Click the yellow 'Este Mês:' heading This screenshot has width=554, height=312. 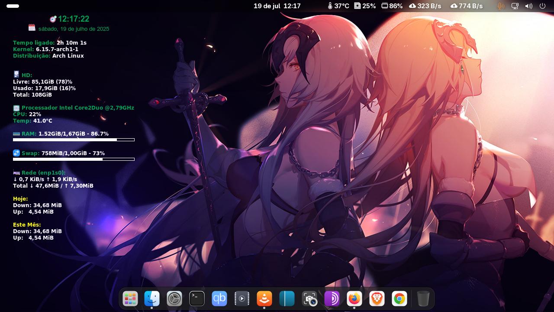click(x=27, y=225)
